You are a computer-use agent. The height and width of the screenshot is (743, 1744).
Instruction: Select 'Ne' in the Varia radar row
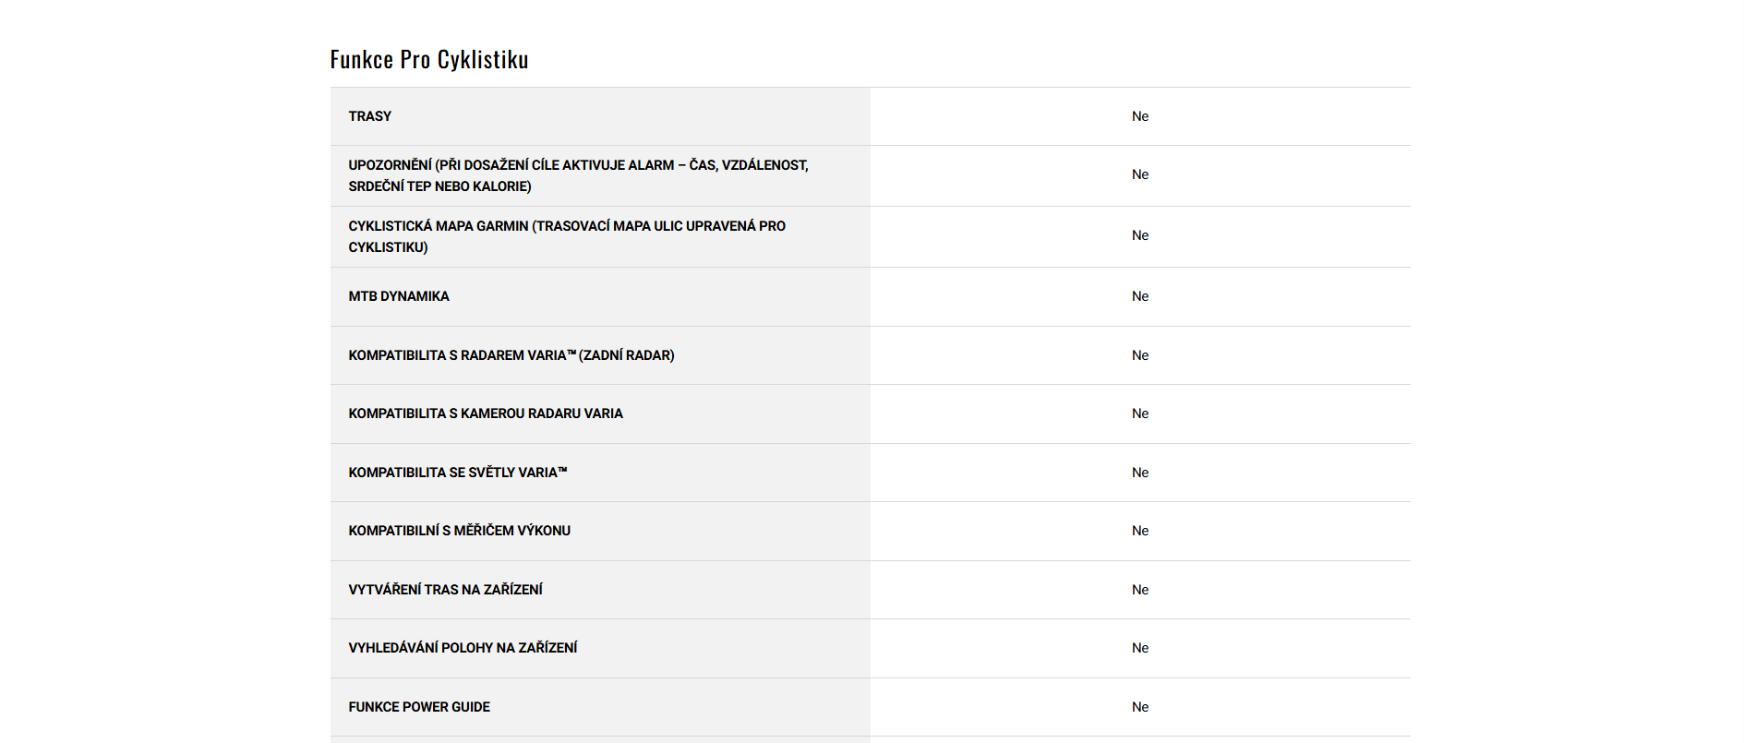pyautogui.click(x=1140, y=355)
